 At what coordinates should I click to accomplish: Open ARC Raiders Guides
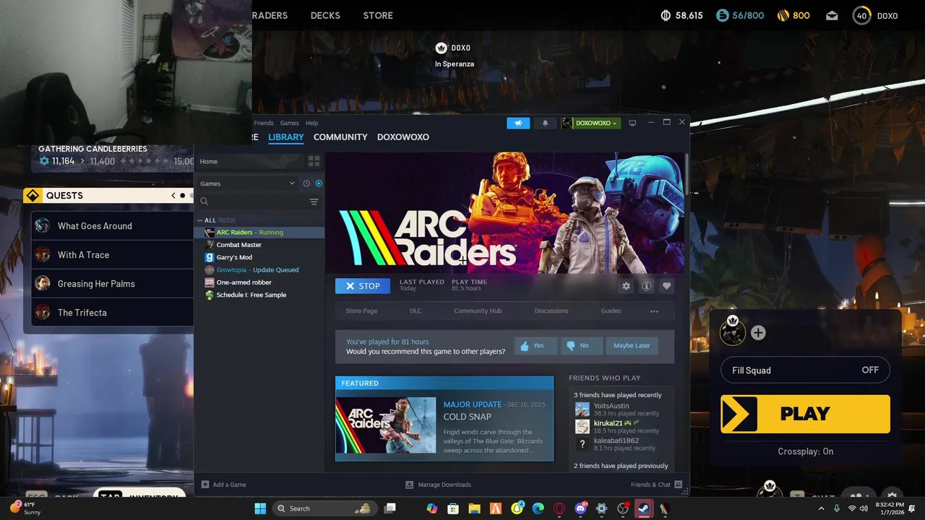pyautogui.click(x=611, y=311)
